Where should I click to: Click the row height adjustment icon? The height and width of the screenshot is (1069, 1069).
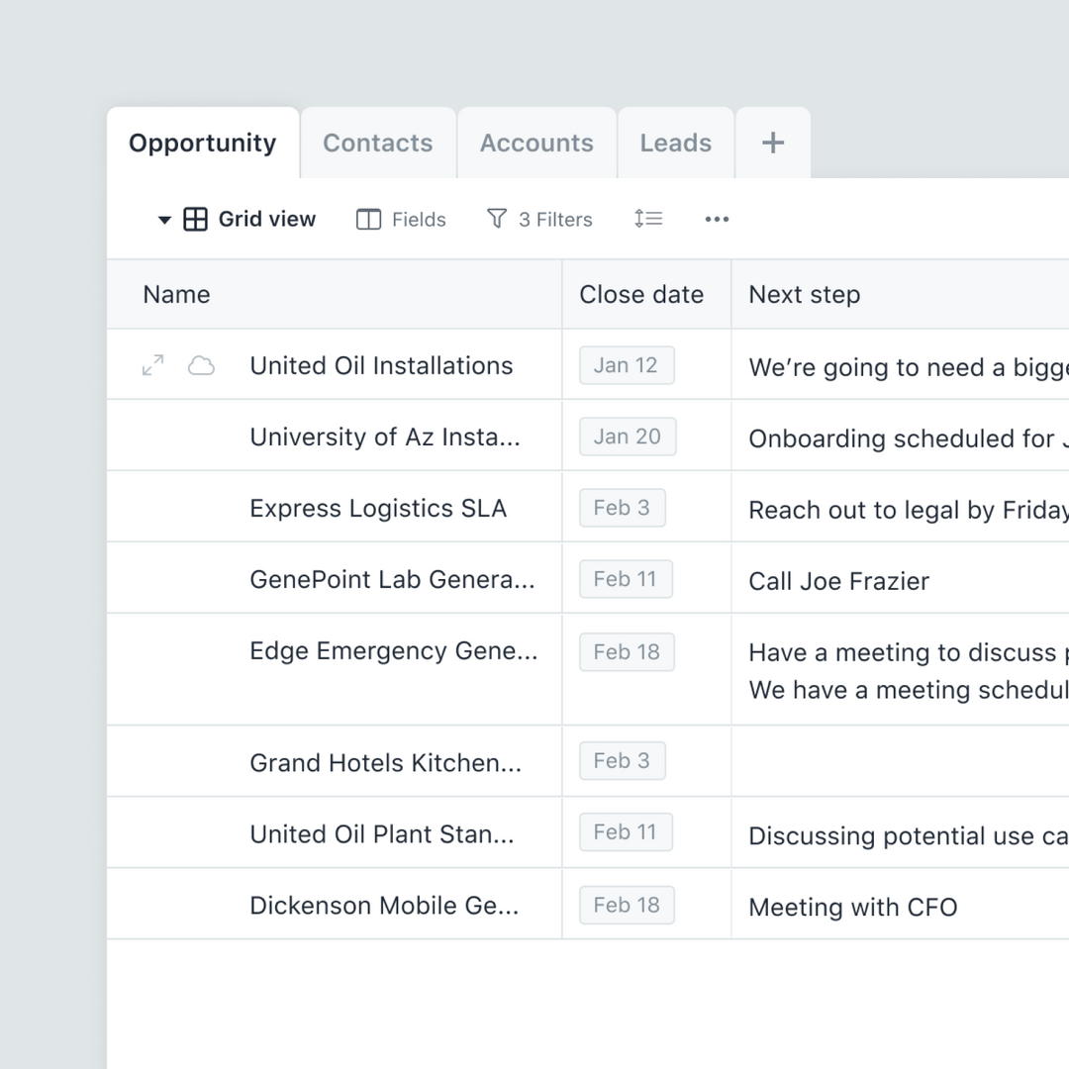[648, 219]
